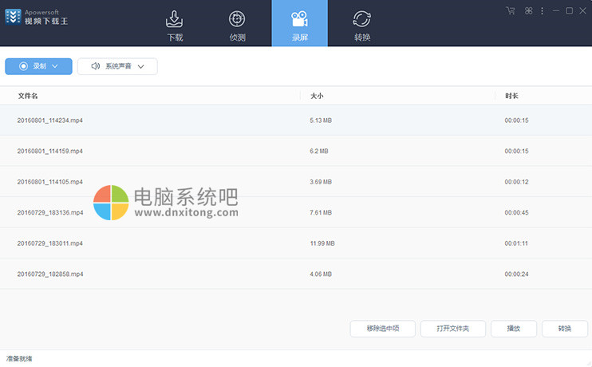Select the 录屏 screen record tab

[300, 23]
